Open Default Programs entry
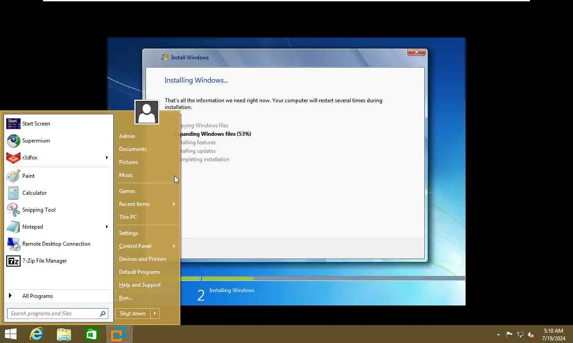Screen dimensions: 573x343 (x=140, y=272)
